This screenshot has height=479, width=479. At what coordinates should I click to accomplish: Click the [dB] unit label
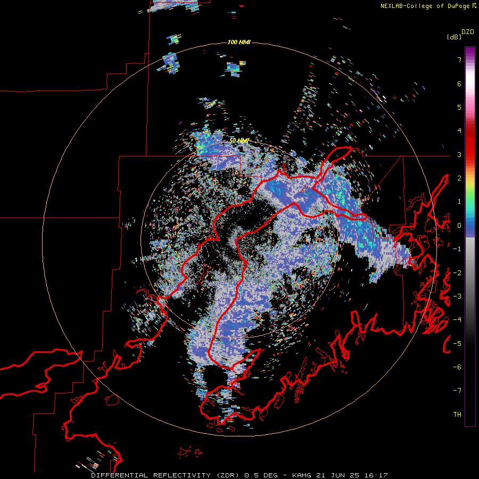point(455,37)
